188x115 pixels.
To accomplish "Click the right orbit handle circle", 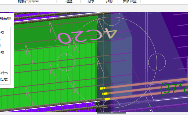I will [x=157, y=62].
